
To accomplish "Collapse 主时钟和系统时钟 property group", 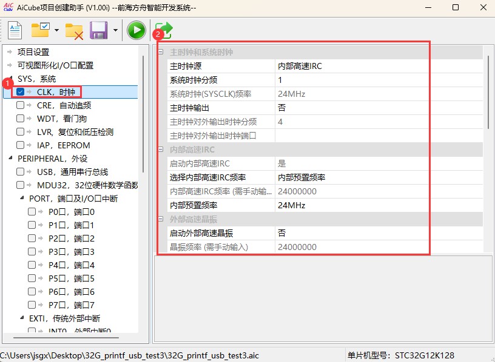I will [x=161, y=52].
